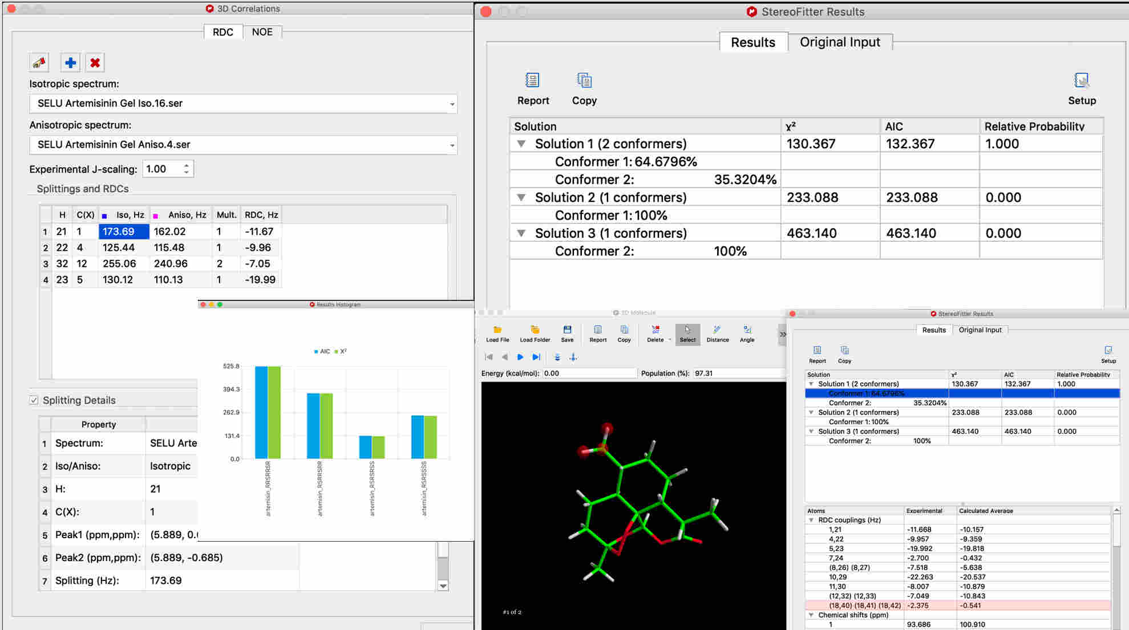Click the red X remove icon

[95, 63]
